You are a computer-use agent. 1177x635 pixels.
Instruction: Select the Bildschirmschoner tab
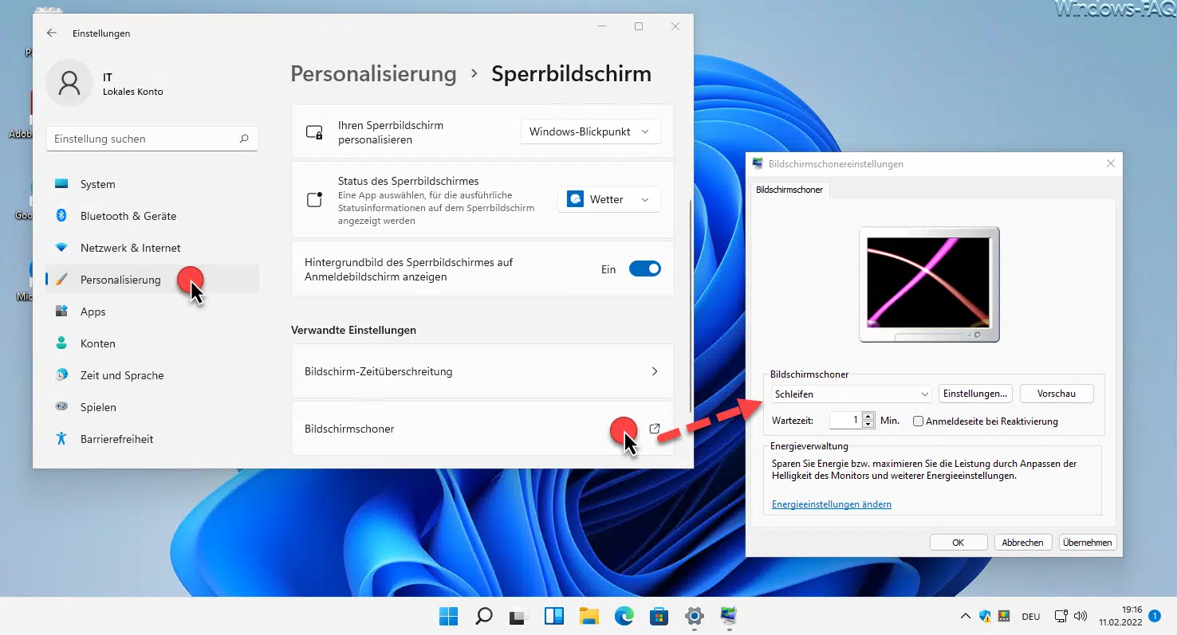(789, 190)
